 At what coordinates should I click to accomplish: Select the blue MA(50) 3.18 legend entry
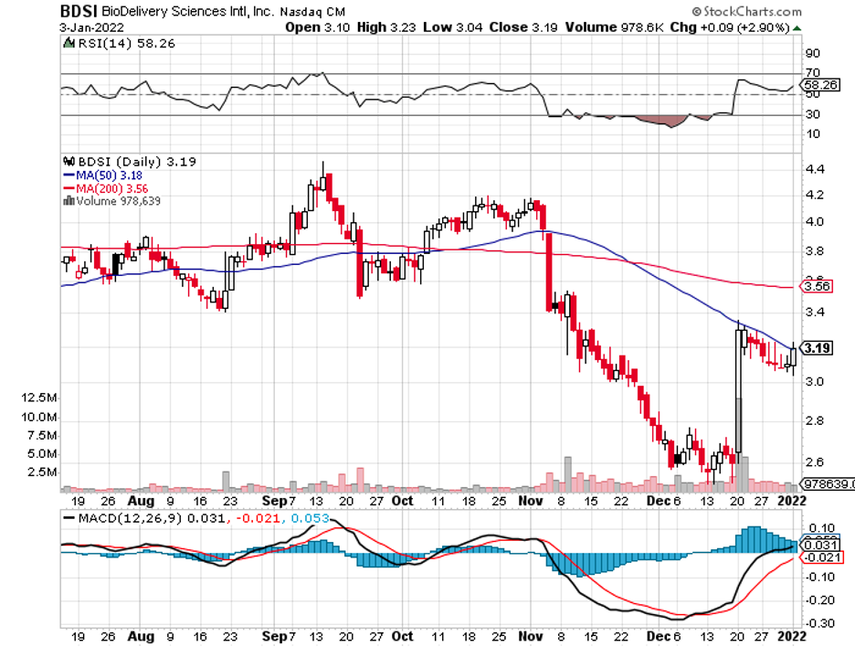coord(101,175)
